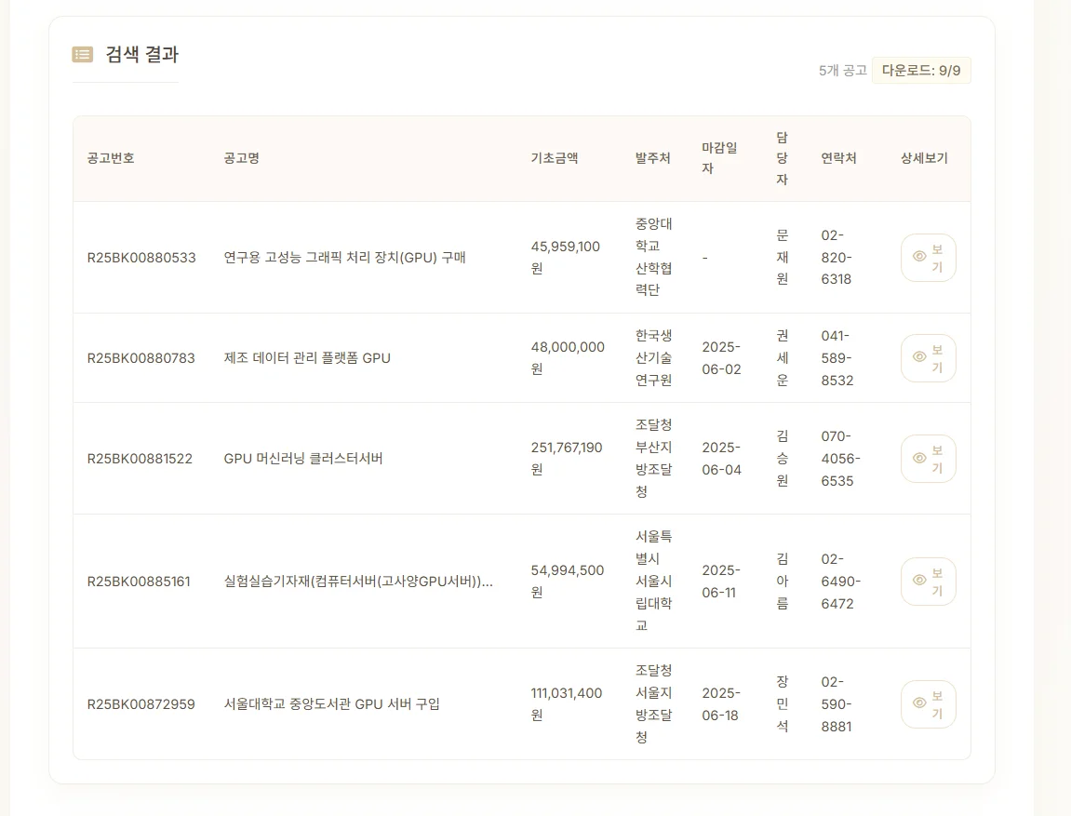Click the phone number 041-589-8532
Viewport: 1071px width, 816px height.
(x=837, y=358)
